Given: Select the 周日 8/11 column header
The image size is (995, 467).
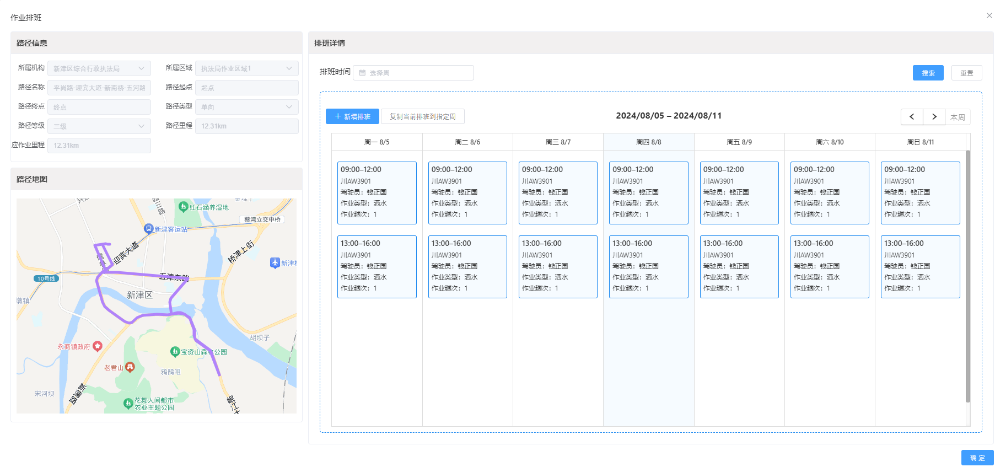Looking at the screenshot, I should pos(920,142).
